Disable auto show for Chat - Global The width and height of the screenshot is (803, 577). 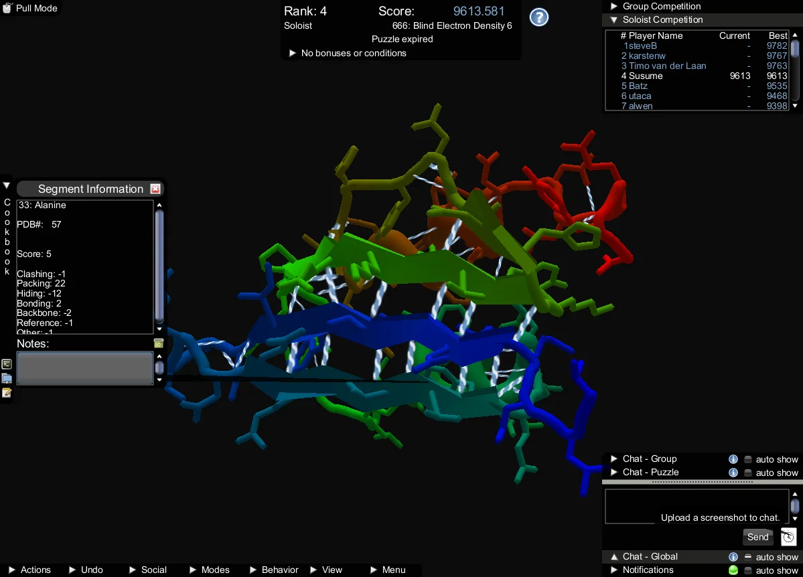click(x=748, y=557)
